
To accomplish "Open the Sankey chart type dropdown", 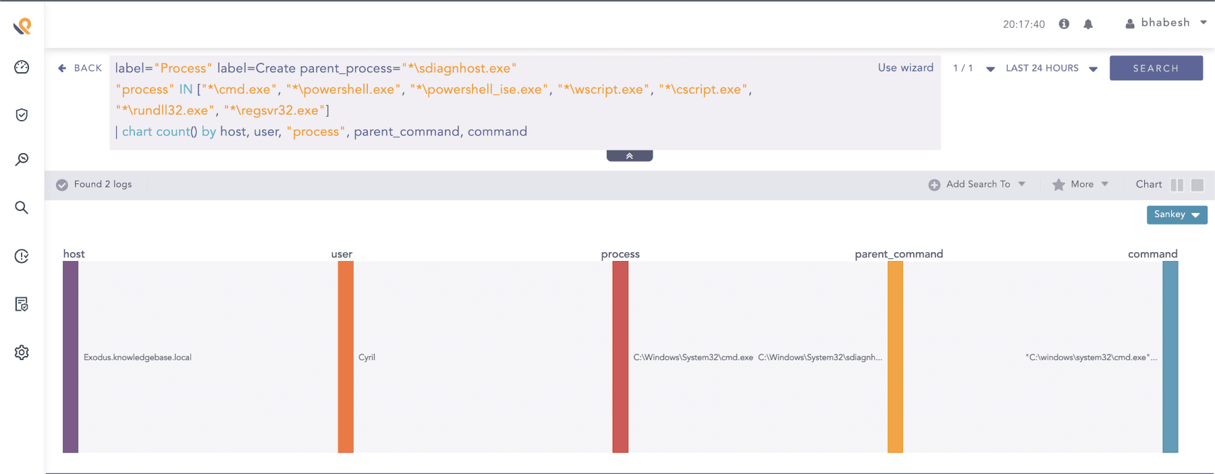I will (1177, 214).
